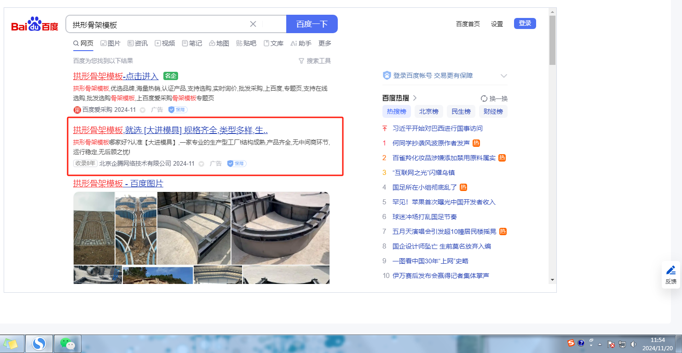Image resolution: width=682 pixels, height=353 pixels.
Task: Open the ad options circle beside 百度爱采购 2024-11
Action: (x=143, y=110)
